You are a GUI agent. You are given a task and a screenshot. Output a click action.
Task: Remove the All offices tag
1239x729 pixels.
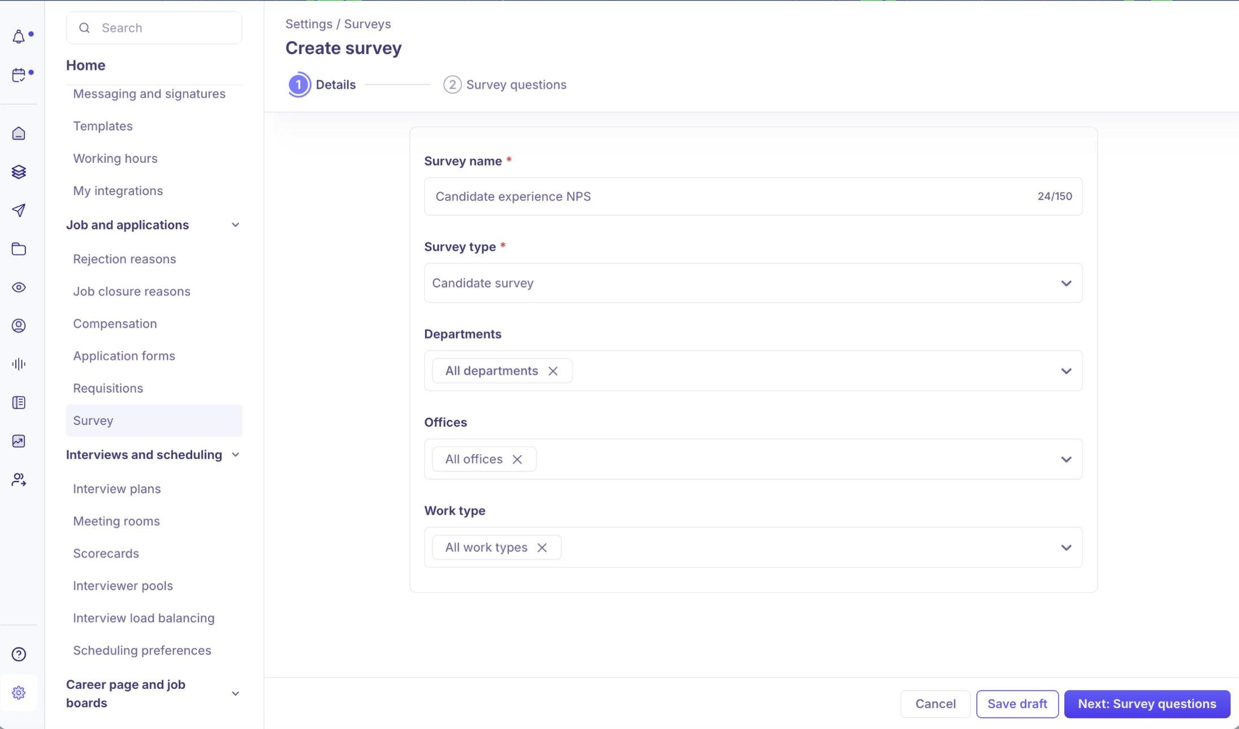tap(517, 459)
